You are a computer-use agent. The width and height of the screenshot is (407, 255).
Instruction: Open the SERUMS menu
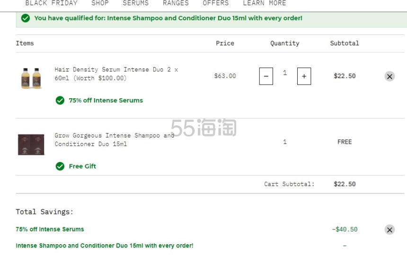point(135,3)
